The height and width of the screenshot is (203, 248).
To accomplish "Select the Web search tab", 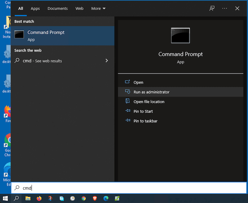I will 79,8.
